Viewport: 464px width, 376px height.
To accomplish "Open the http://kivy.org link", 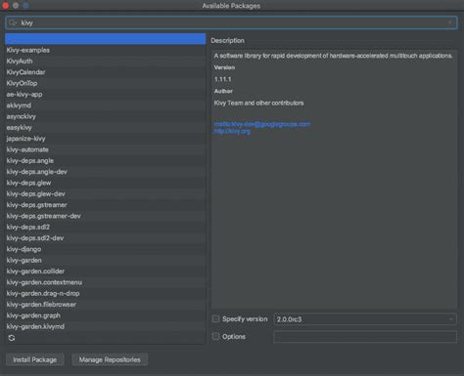I will (232, 131).
